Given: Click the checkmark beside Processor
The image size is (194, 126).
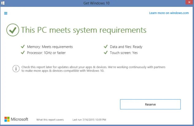Looking at the screenshot, I should [23, 53].
